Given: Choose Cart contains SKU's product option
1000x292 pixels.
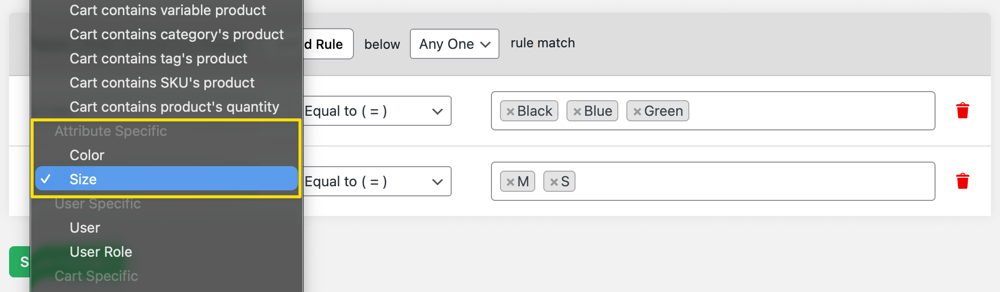Looking at the screenshot, I should (162, 83).
